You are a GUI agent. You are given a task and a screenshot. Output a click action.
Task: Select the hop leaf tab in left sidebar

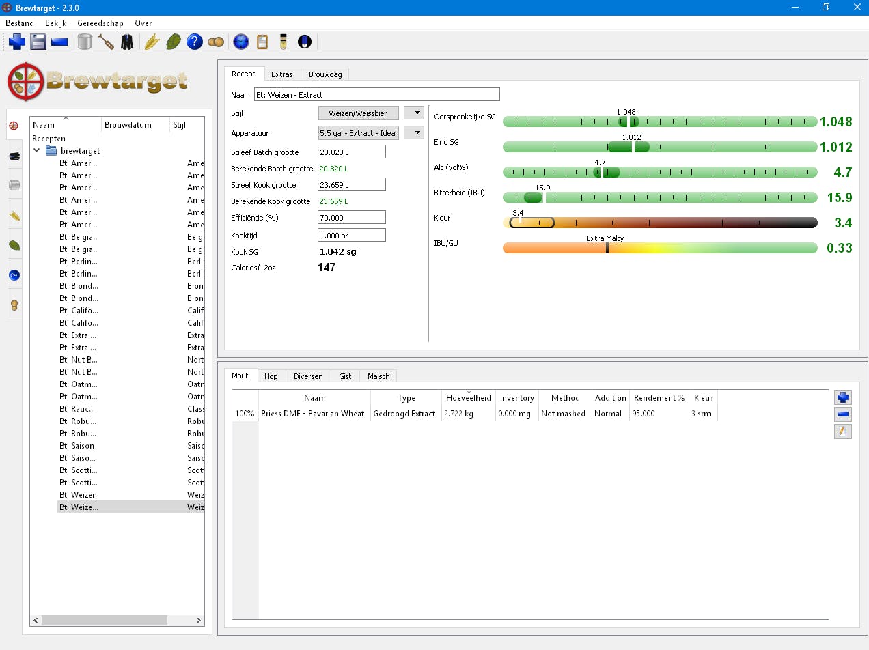point(14,245)
